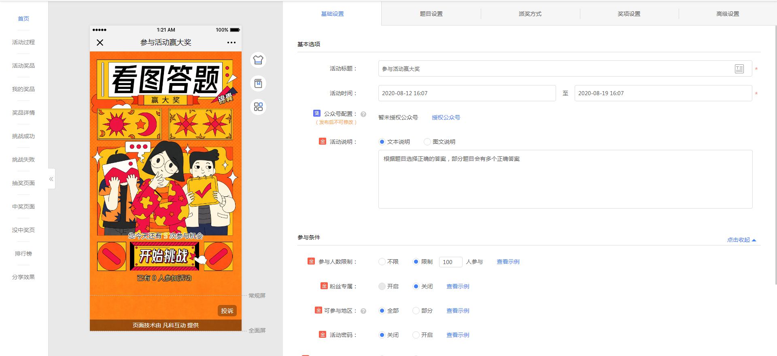Image resolution: width=777 pixels, height=356 pixels.
Task: Click the template store icon beside the preview
Action: pyautogui.click(x=258, y=83)
